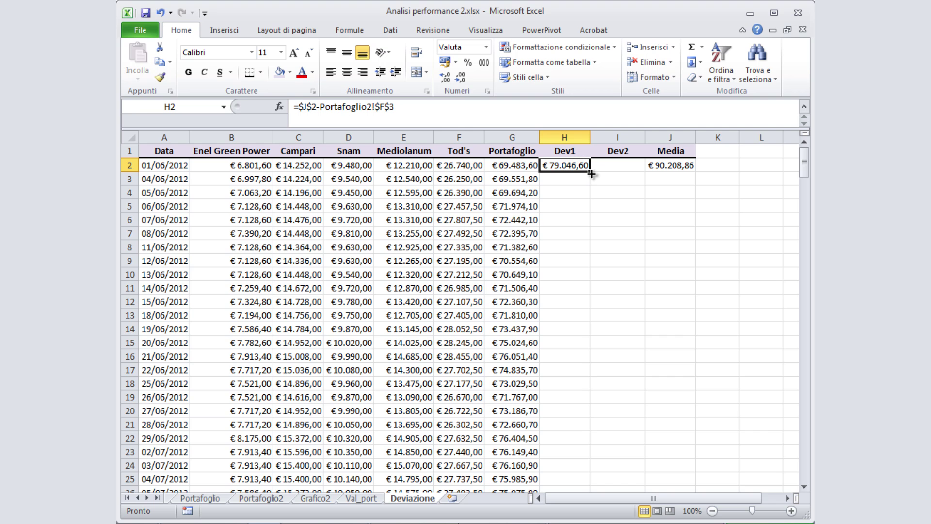The width and height of the screenshot is (931, 524).
Task: Click the thousands separator 000 icon
Action: click(483, 62)
